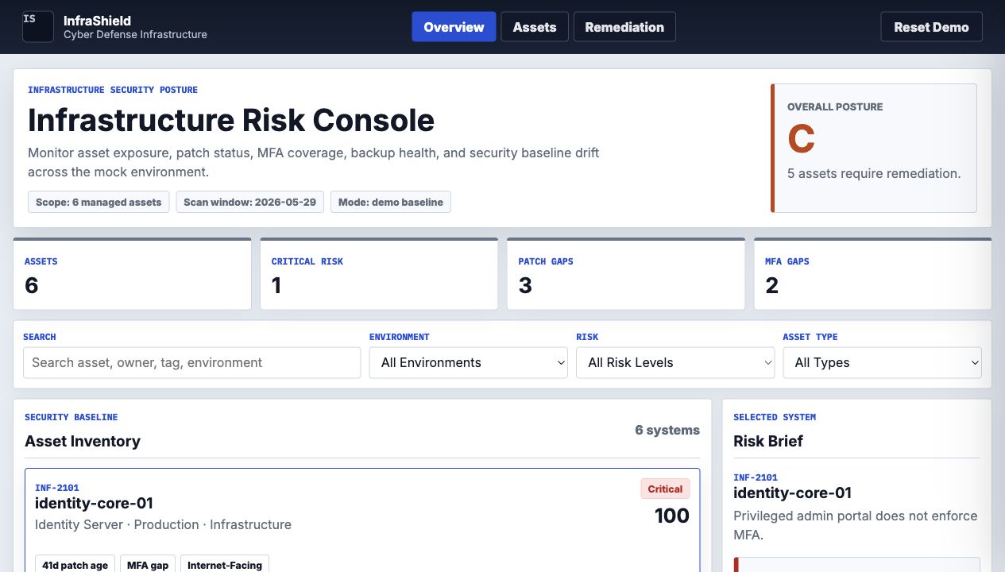
Task: Click the Assets count stat card
Action: click(132, 274)
